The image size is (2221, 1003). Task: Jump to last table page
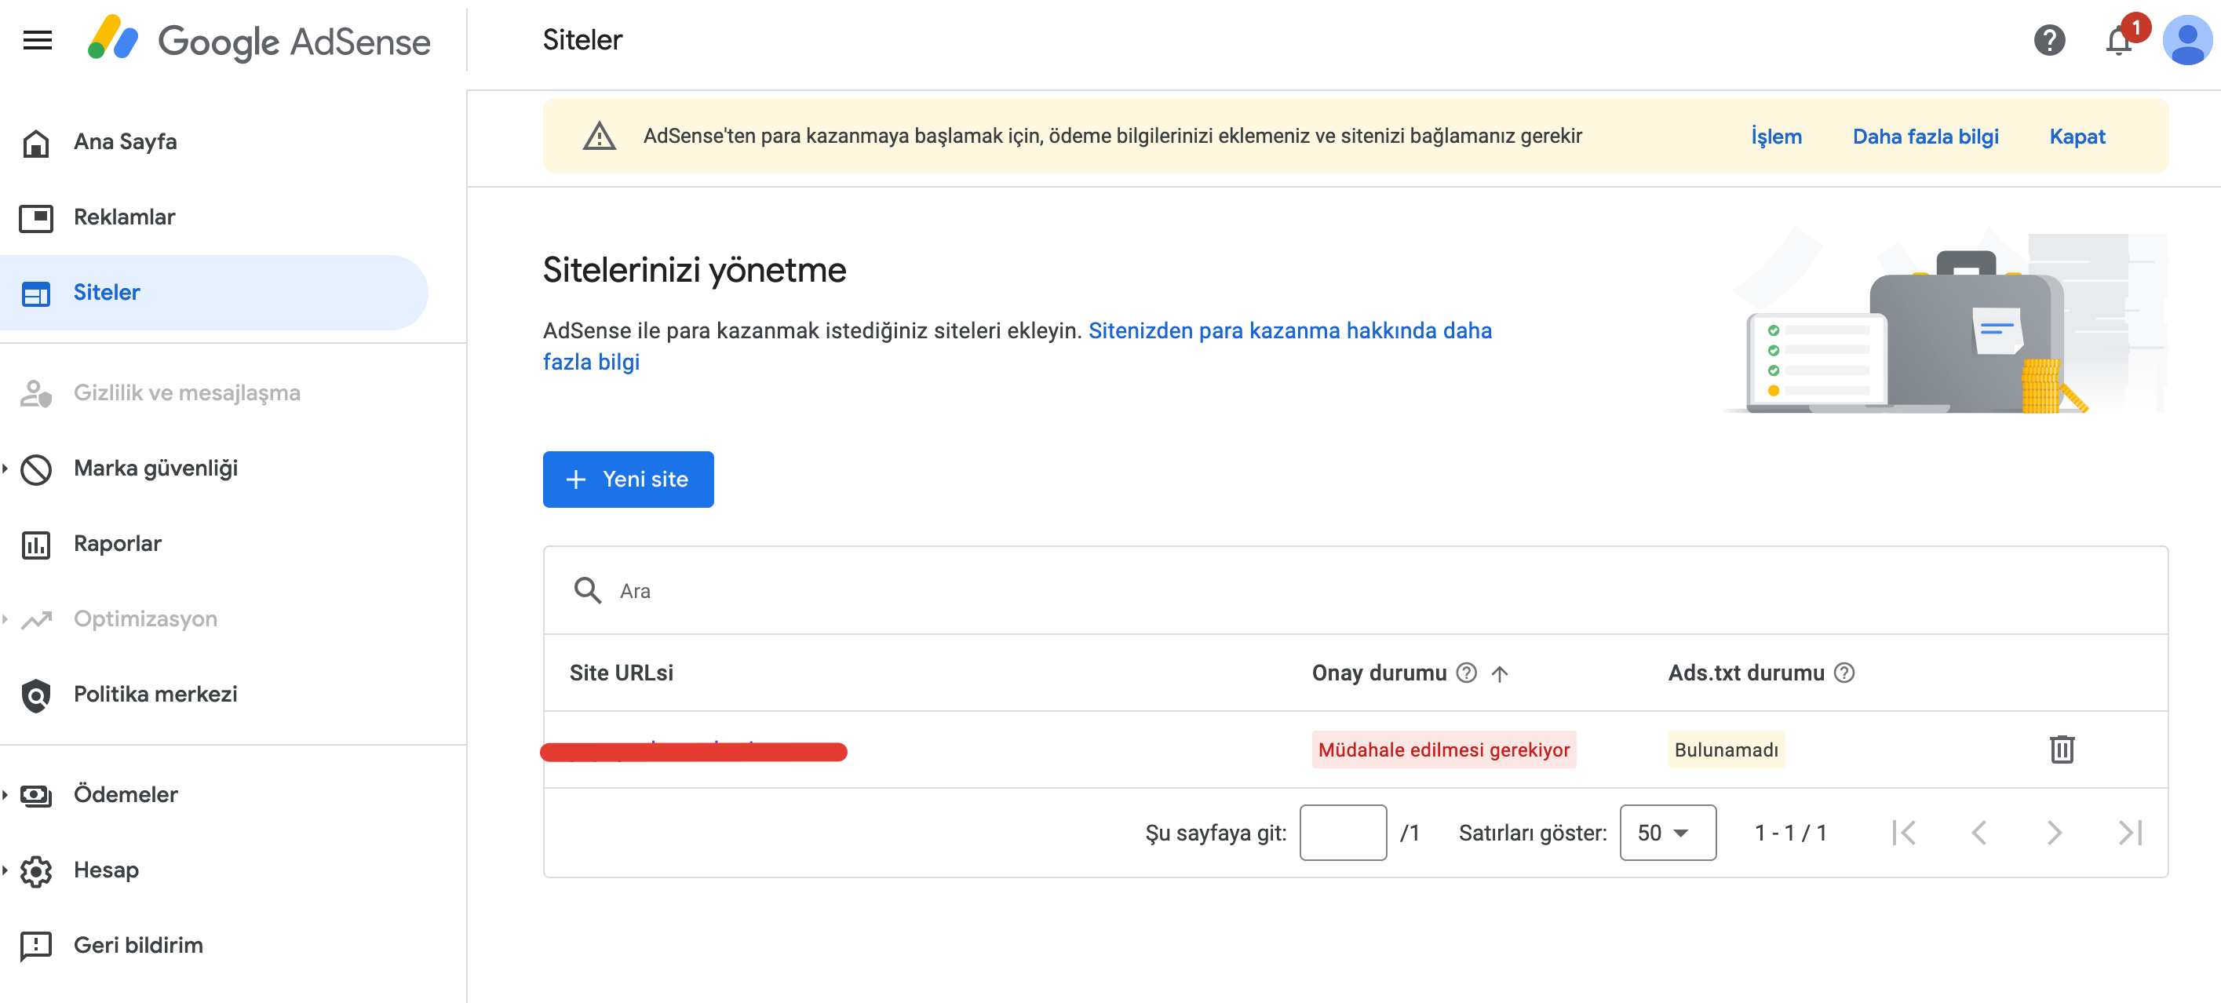(2130, 833)
